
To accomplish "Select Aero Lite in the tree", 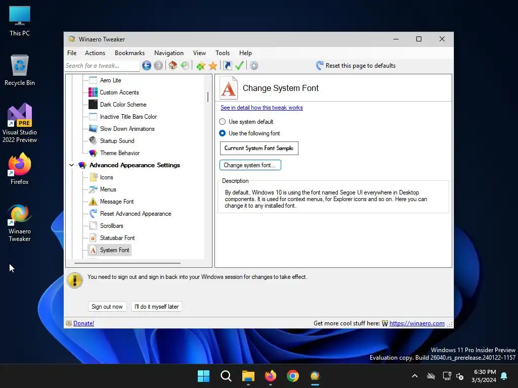I will click(110, 80).
